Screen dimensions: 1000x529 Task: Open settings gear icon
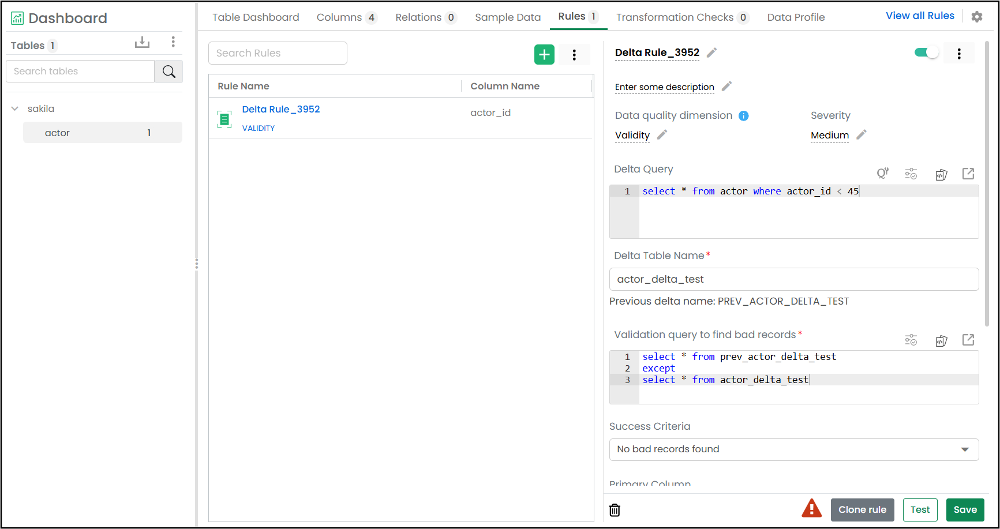click(x=977, y=17)
